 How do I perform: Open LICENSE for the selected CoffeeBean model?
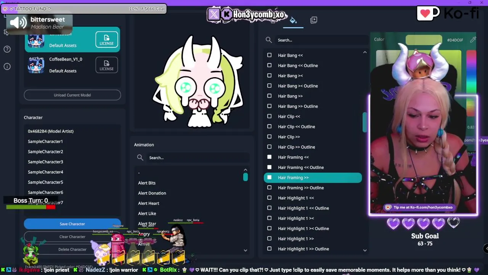point(106,39)
